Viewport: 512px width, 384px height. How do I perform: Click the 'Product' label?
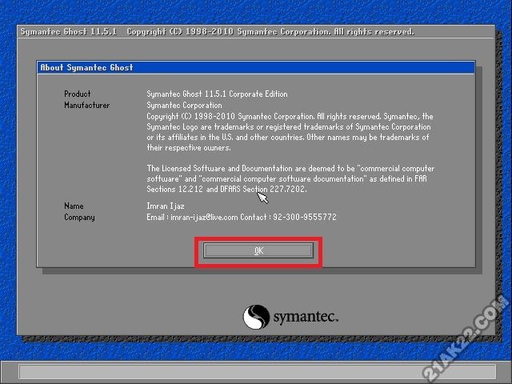pyautogui.click(x=78, y=94)
